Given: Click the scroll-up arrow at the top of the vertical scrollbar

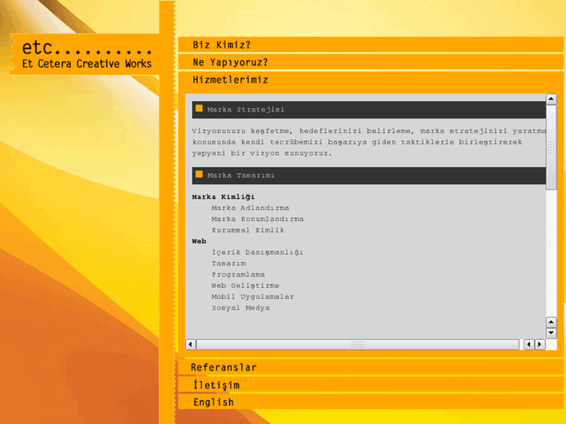Looking at the screenshot, I should coord(551,99).
